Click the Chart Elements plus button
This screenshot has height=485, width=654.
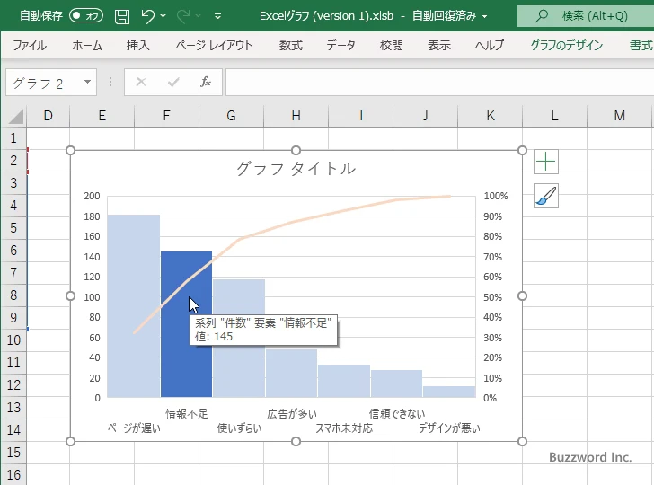(546, 162)
